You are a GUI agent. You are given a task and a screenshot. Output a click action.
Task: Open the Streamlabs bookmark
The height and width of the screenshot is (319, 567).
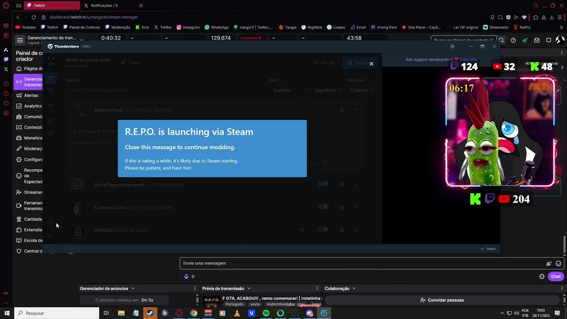point(496,27)
